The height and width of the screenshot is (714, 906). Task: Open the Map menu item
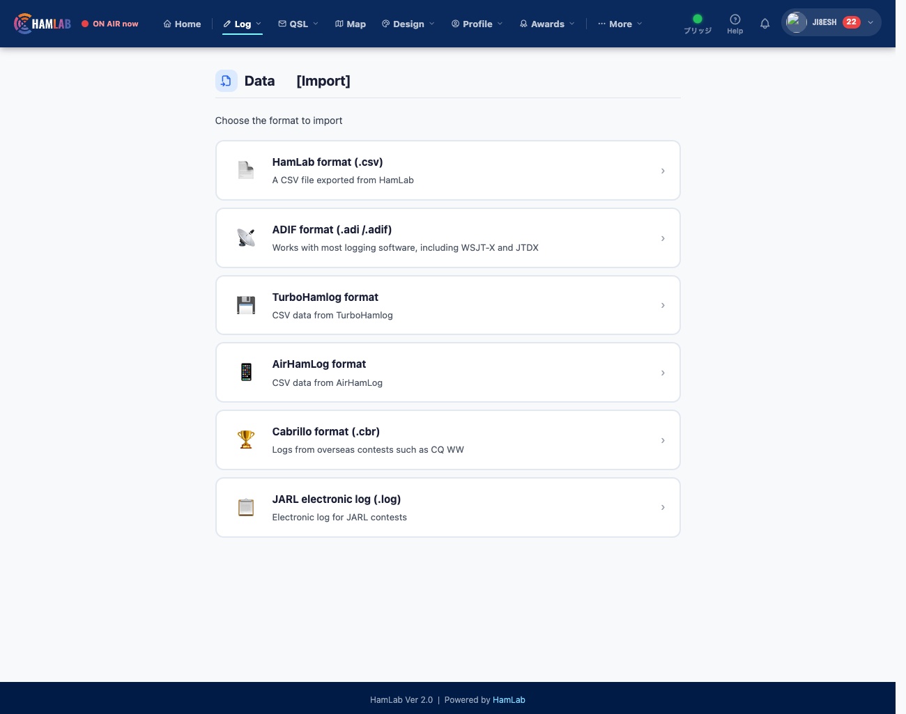point(351,24)
